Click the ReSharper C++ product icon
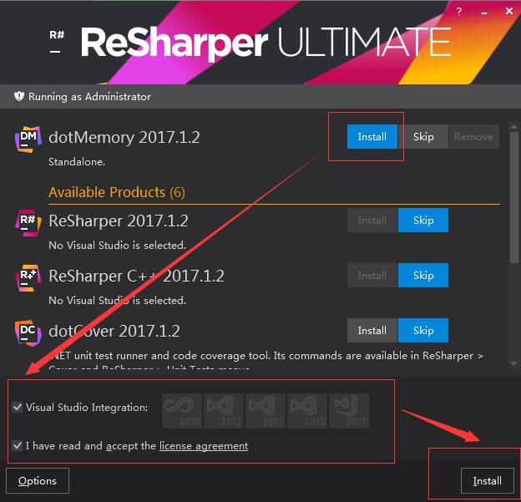Image resolution: width=521 pixels, height=502 pixels. pos(28,277)
